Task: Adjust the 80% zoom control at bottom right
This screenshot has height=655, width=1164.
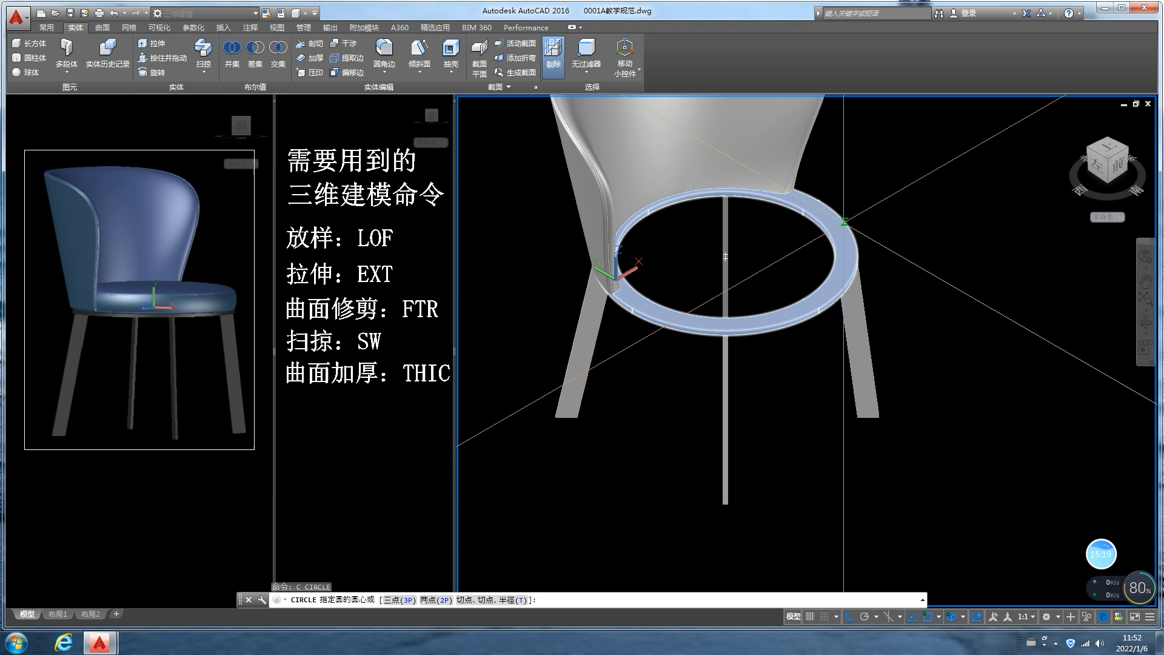Action: 1139,588
